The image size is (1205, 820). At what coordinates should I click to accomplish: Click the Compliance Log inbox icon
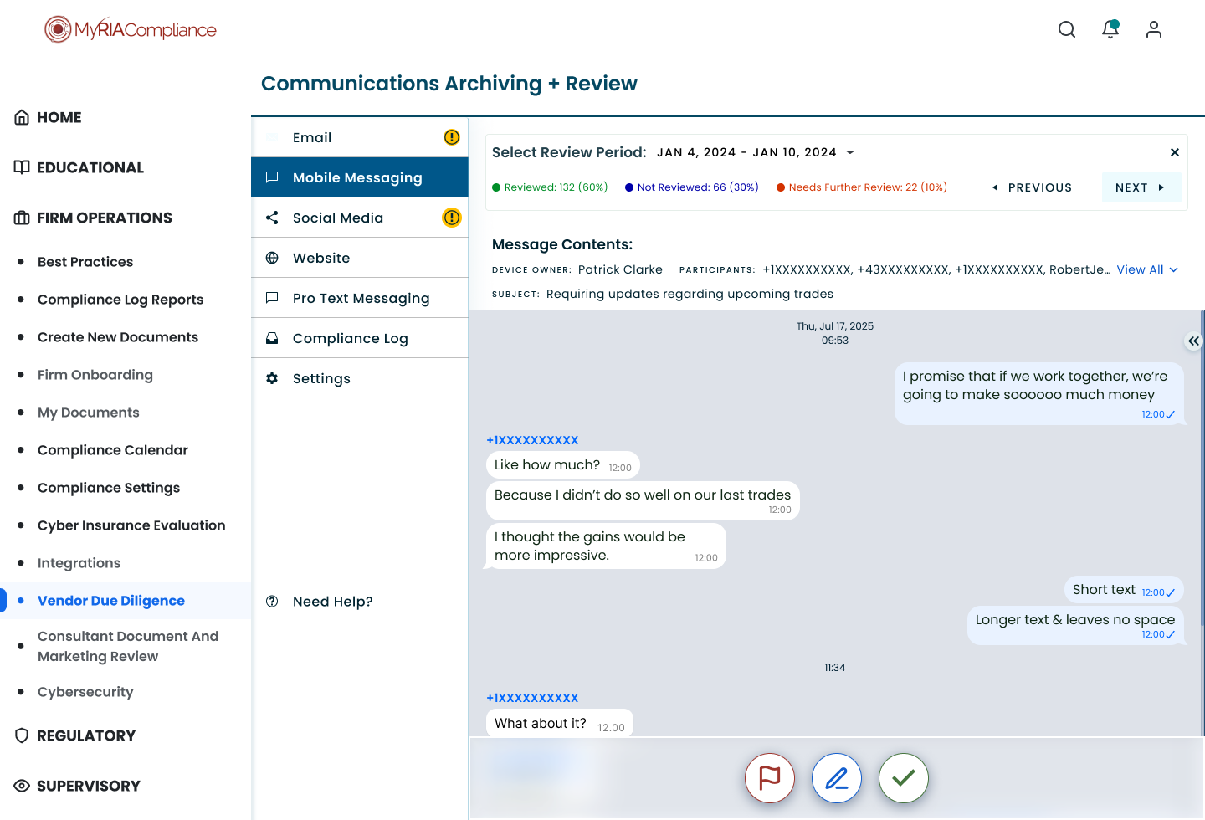(272, 338)
